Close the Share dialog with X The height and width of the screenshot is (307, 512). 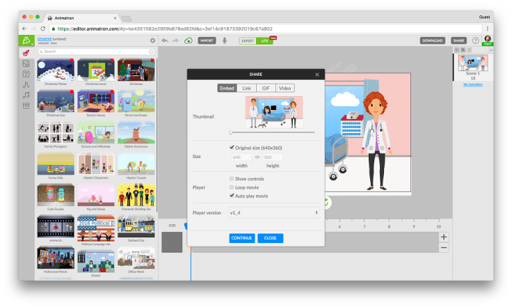pos(317,74)
